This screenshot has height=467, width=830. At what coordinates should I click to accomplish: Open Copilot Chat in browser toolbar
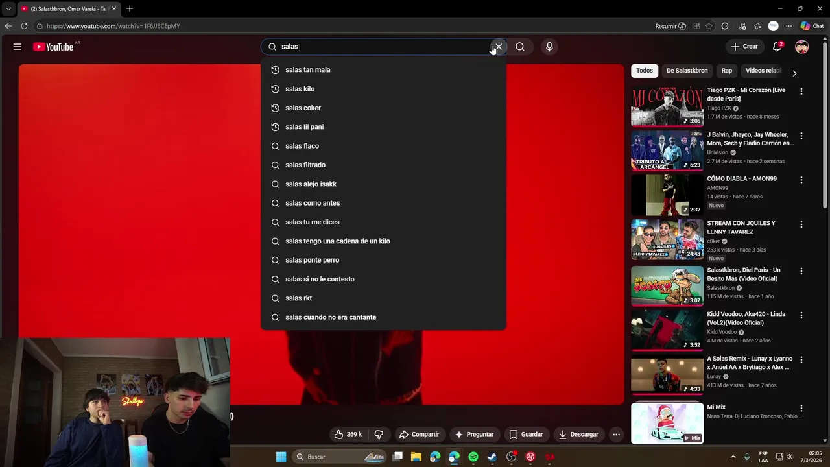click(x=812, y=26)
